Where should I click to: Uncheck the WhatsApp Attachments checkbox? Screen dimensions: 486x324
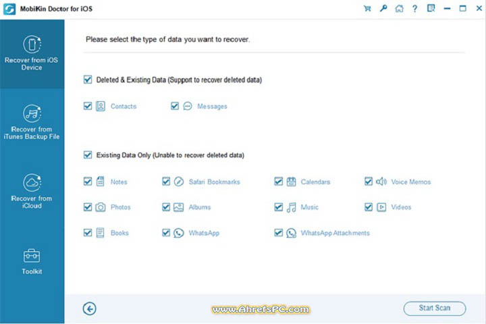click(279, 232)
